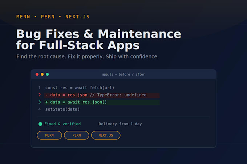Click code line 'setState(data)'
247x164 pixels.
coord(62,109)
